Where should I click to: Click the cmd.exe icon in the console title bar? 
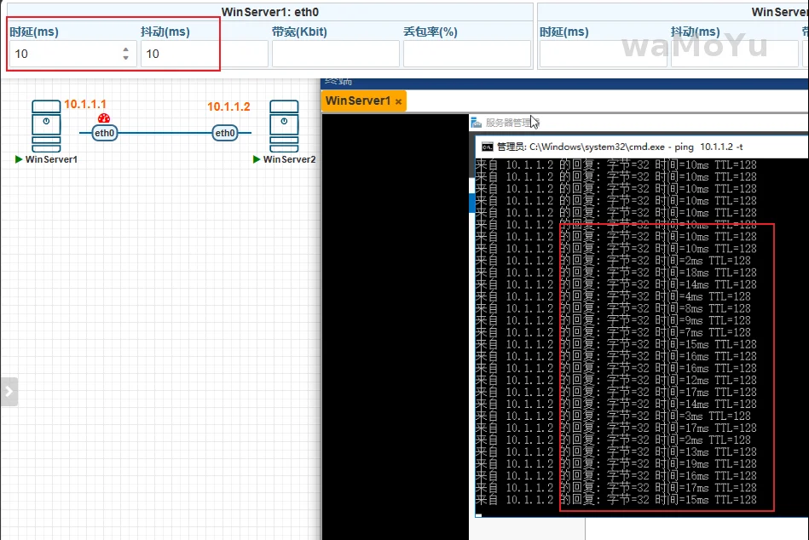click(487, 146)
